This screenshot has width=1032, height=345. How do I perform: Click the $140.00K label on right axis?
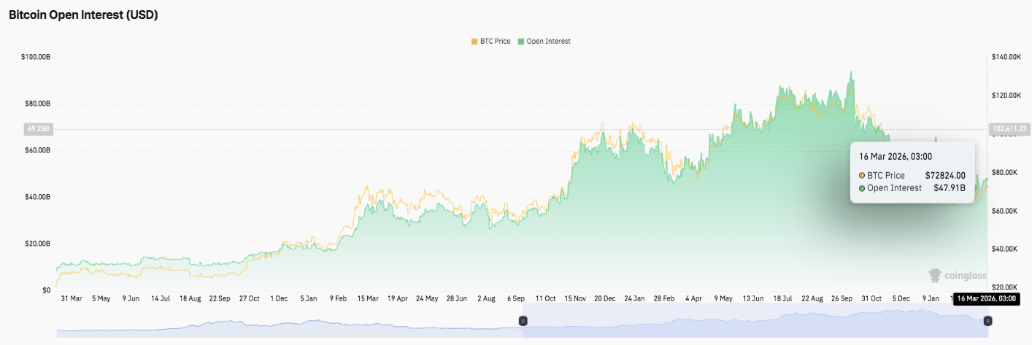[1009, 57]
